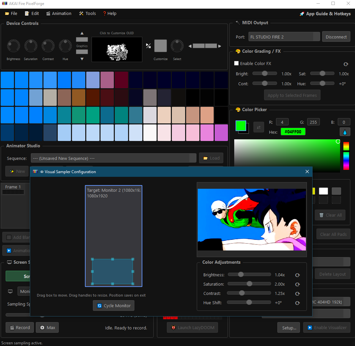The image size is (355, 346).
Task: Click the Load sequence button
Action: tap(211, 158)
